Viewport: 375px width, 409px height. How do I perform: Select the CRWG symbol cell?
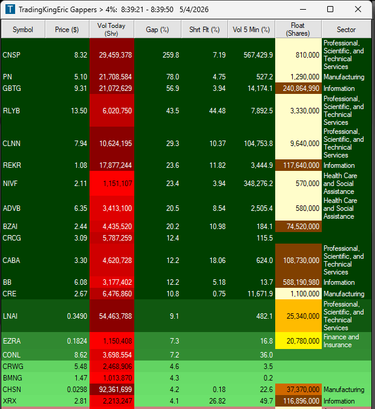pos(23,366)
